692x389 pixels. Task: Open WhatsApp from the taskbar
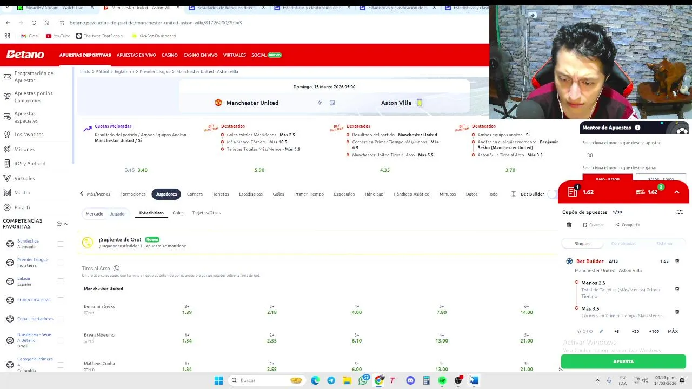363,380
